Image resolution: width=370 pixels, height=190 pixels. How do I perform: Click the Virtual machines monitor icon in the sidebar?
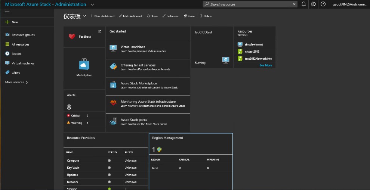7,63
